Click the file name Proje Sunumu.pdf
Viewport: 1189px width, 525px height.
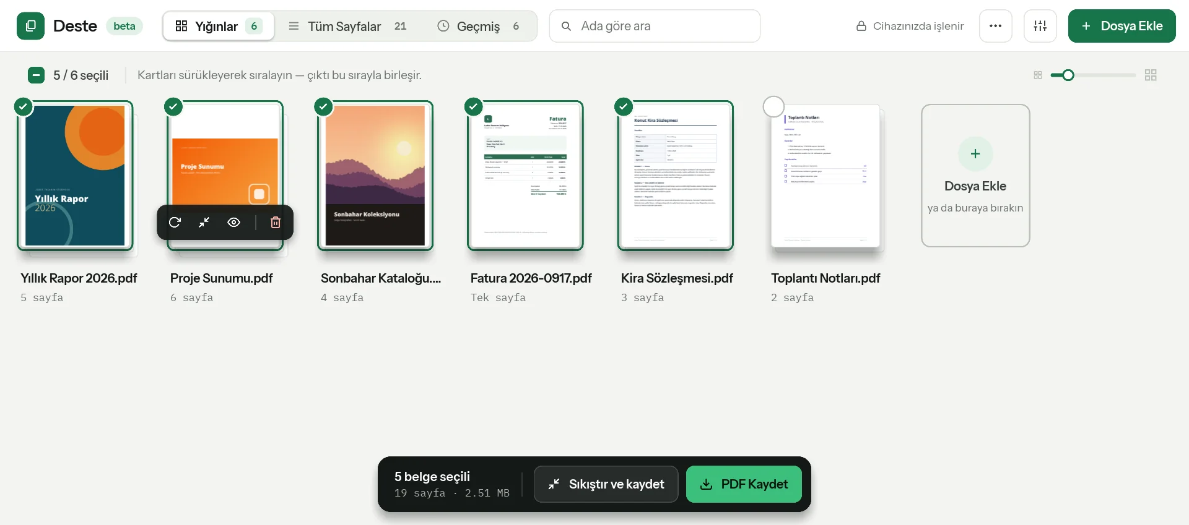(221, 278)
